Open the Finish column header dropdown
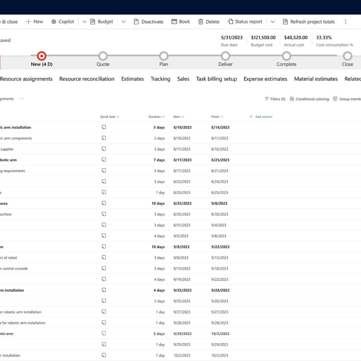The height and width of the screenshot is (361, 361). [x=217, y=117]
